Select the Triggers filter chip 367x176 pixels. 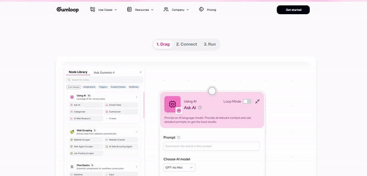point(103,87)
